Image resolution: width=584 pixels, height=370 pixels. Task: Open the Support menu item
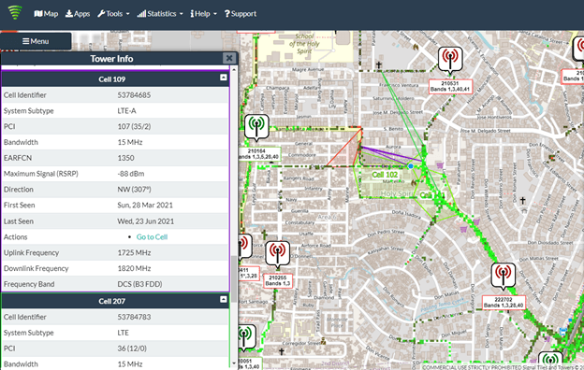click(x=241, y=14)
